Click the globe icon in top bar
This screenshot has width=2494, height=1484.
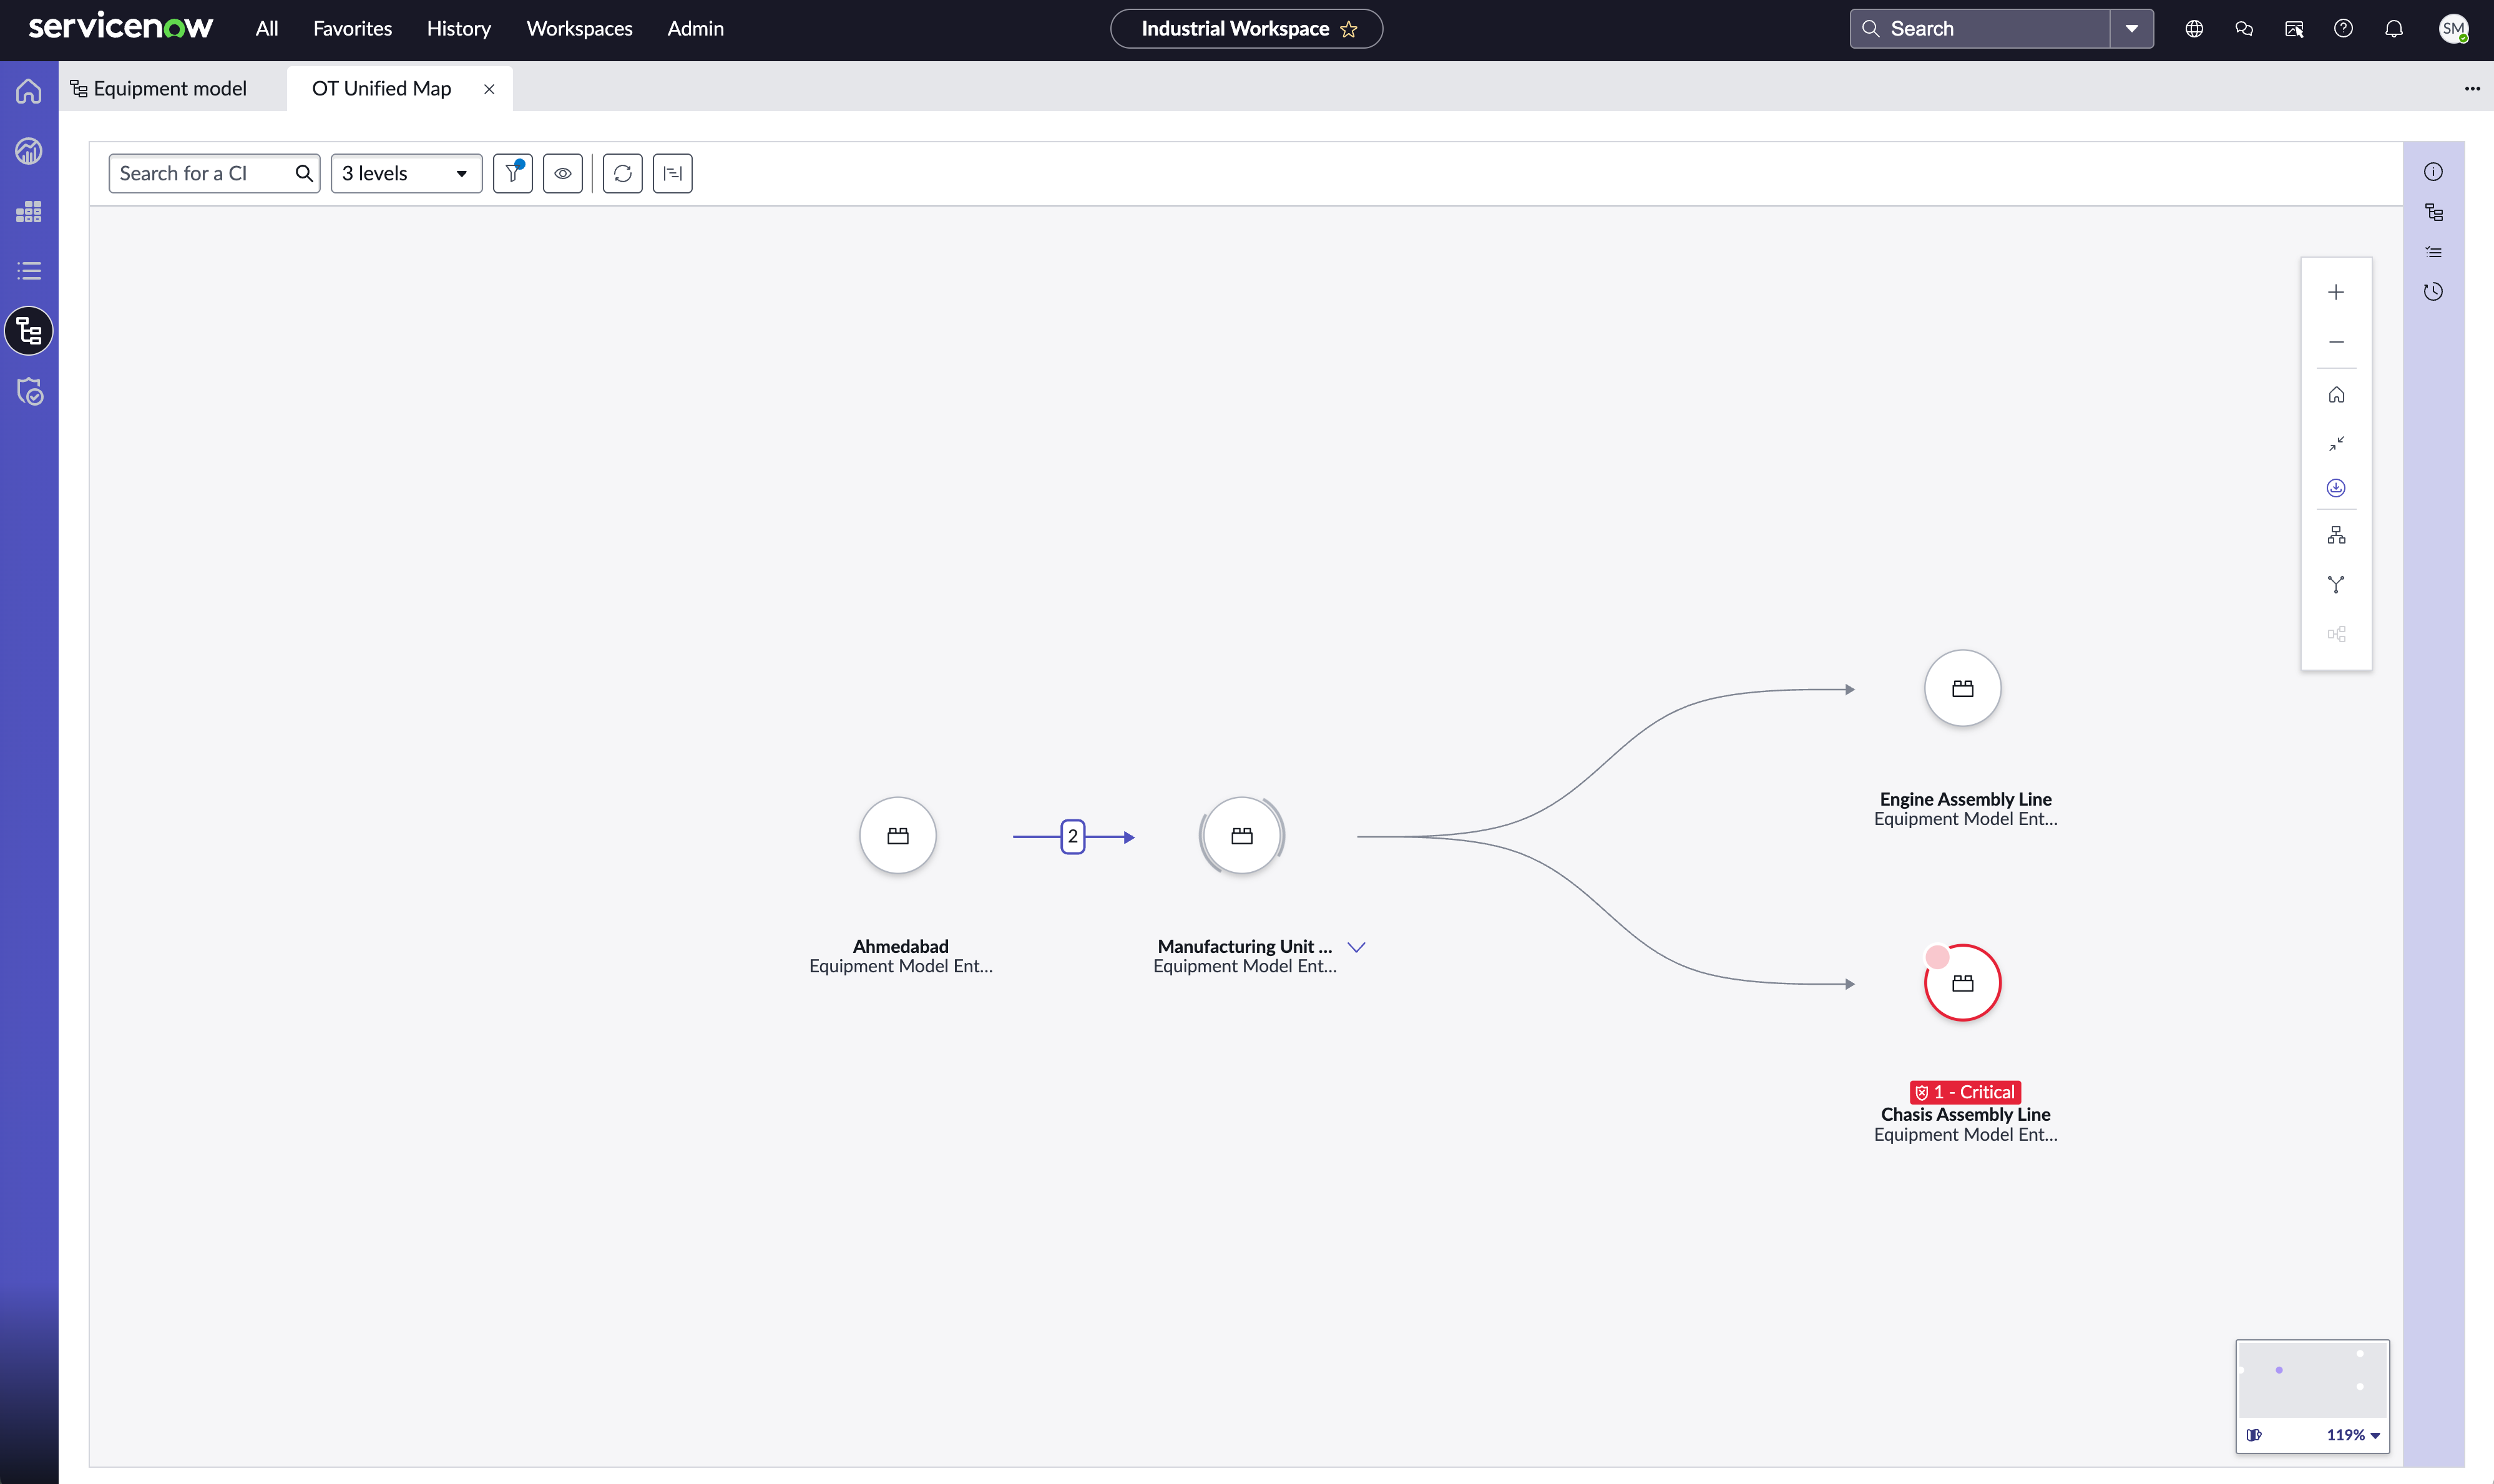[2194, 29]
